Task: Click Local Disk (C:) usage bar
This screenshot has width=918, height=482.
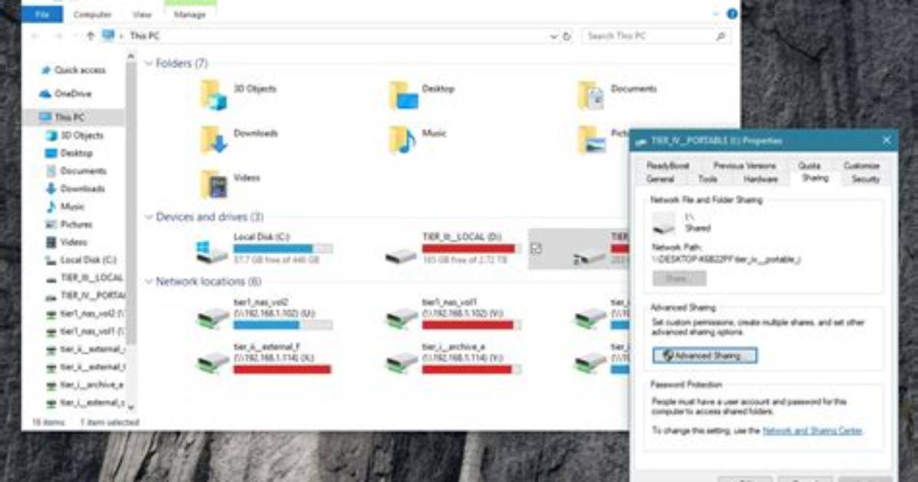Action: [x=282, y=249]
